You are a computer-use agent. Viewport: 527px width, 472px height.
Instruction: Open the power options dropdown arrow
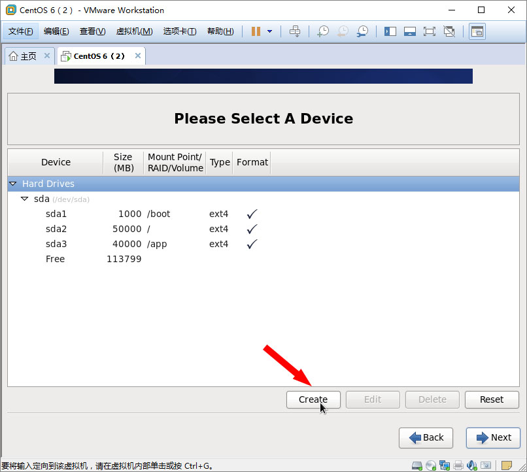point(269,31)
